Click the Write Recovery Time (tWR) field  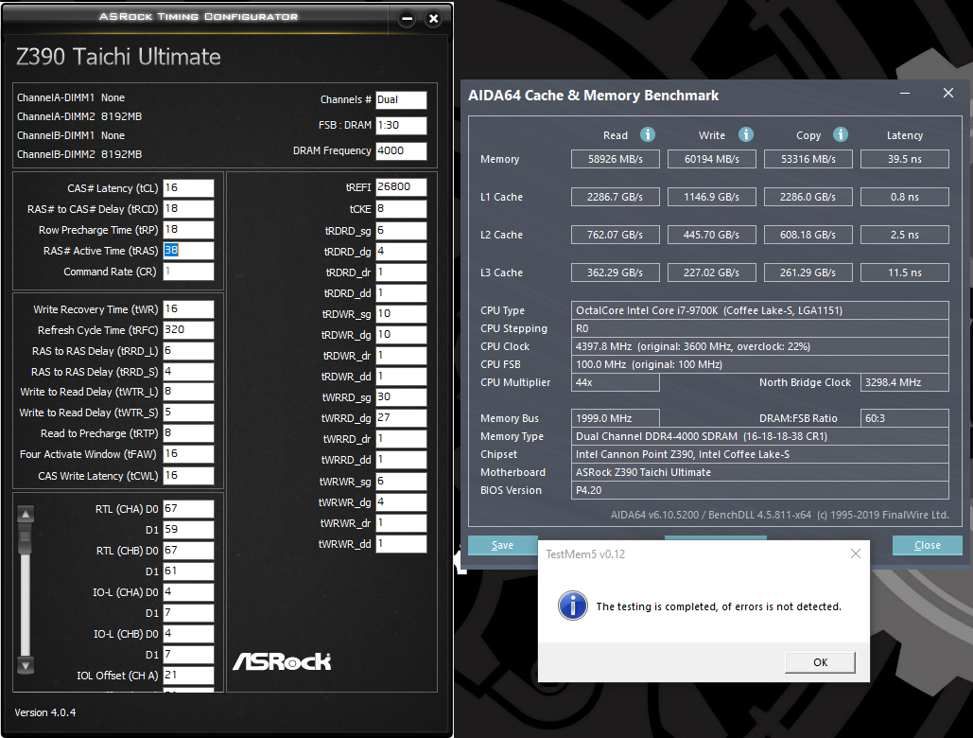pyautogui.click(x=189, y=309)
